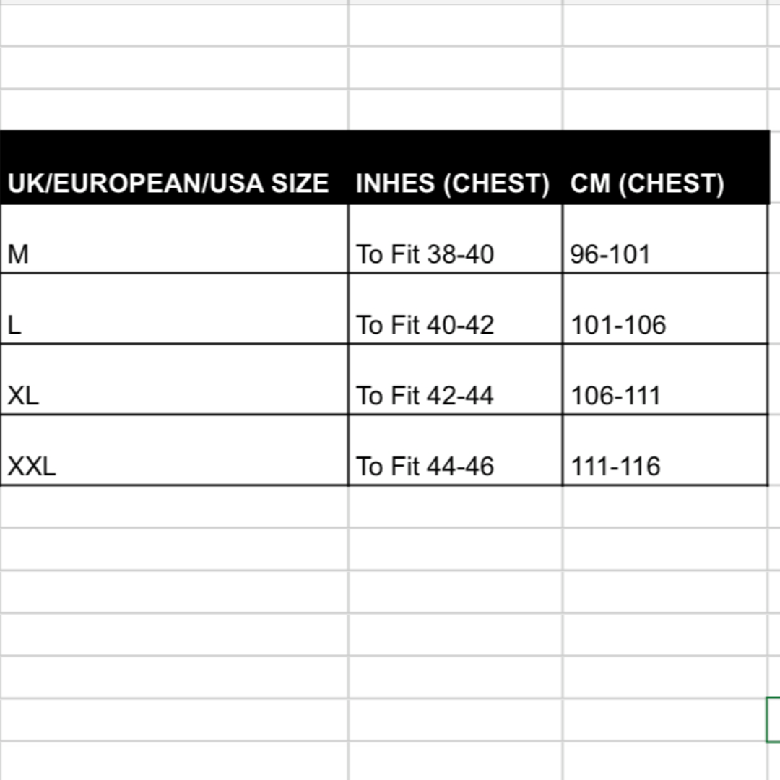Select the empty cell directly below To Fit 44-46
780x780 pixels.
click(x=455, y=507)
